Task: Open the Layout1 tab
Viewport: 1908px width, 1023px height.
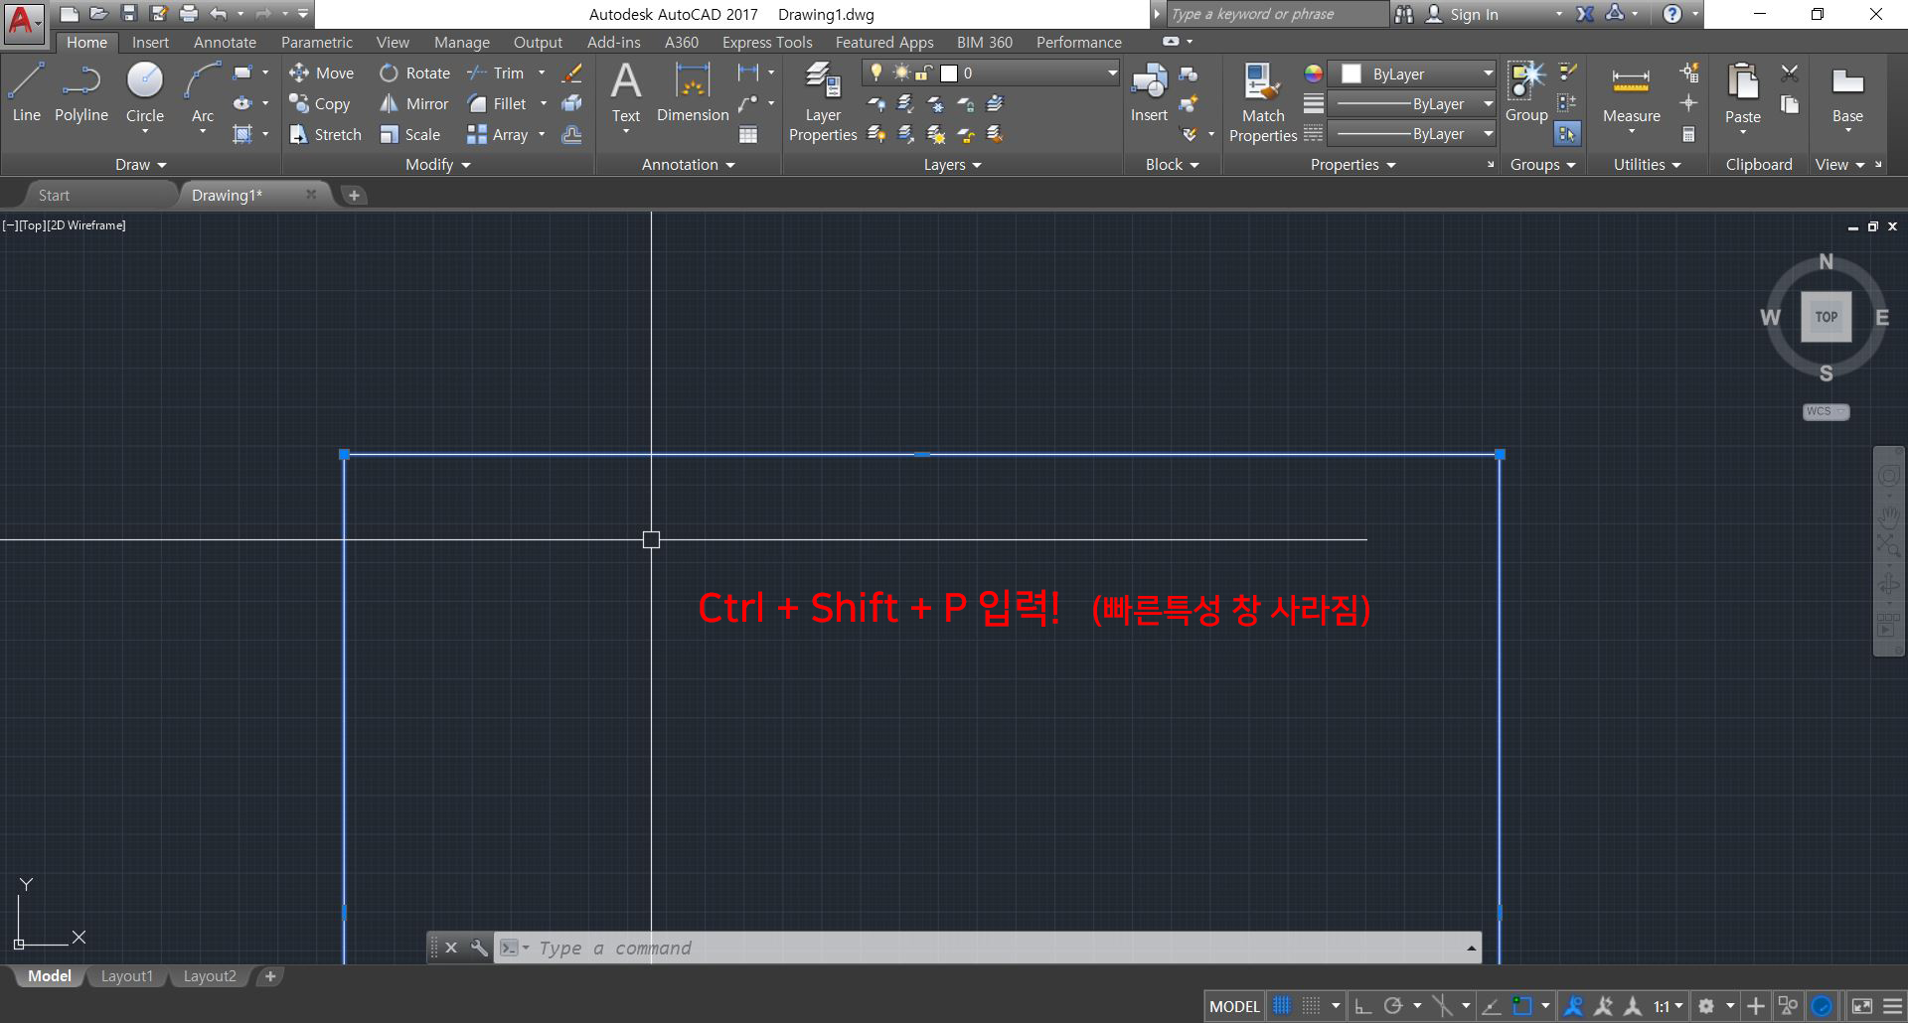Action: (x=127, y=975)
